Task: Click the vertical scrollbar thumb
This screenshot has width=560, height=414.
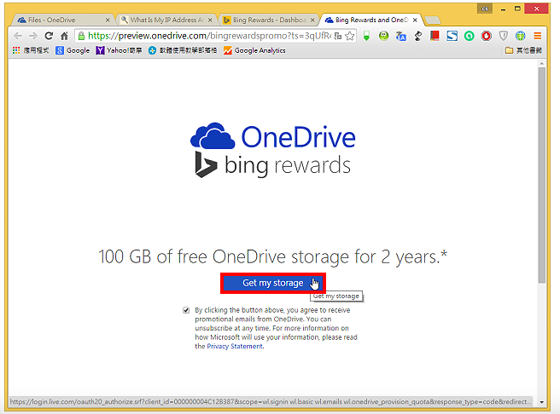Action: [542, 175]
